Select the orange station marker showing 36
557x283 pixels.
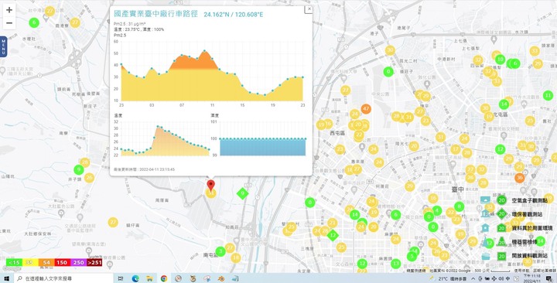[520, 178]
